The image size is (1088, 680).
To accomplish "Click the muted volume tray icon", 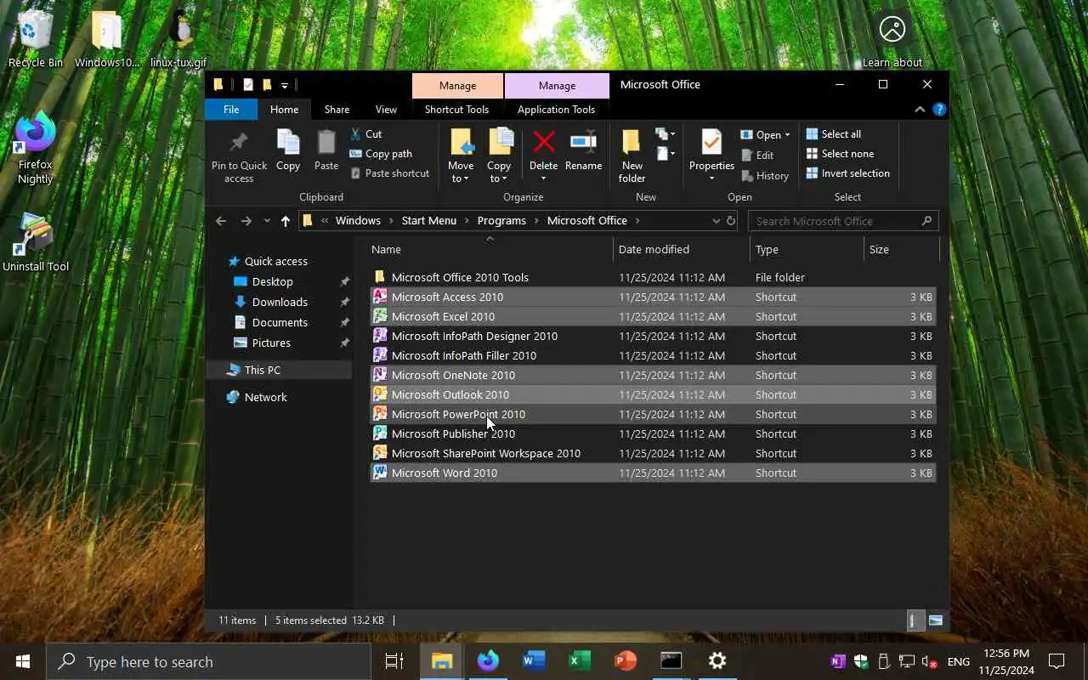I will [930, 661].
